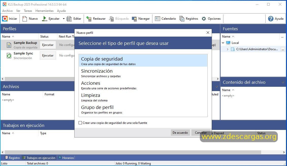Click Trabajos en ejecución horizontal scrollbar
The width and height of the screenshot is (287, 166).
click(x=133, y=152)
